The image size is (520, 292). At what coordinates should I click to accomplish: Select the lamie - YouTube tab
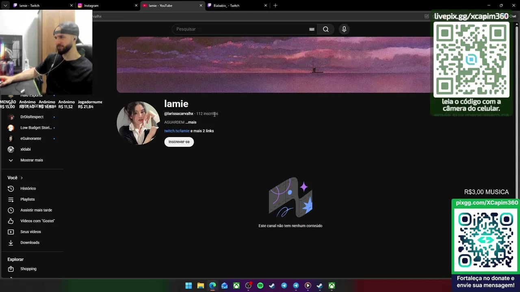tap(172, 6)
